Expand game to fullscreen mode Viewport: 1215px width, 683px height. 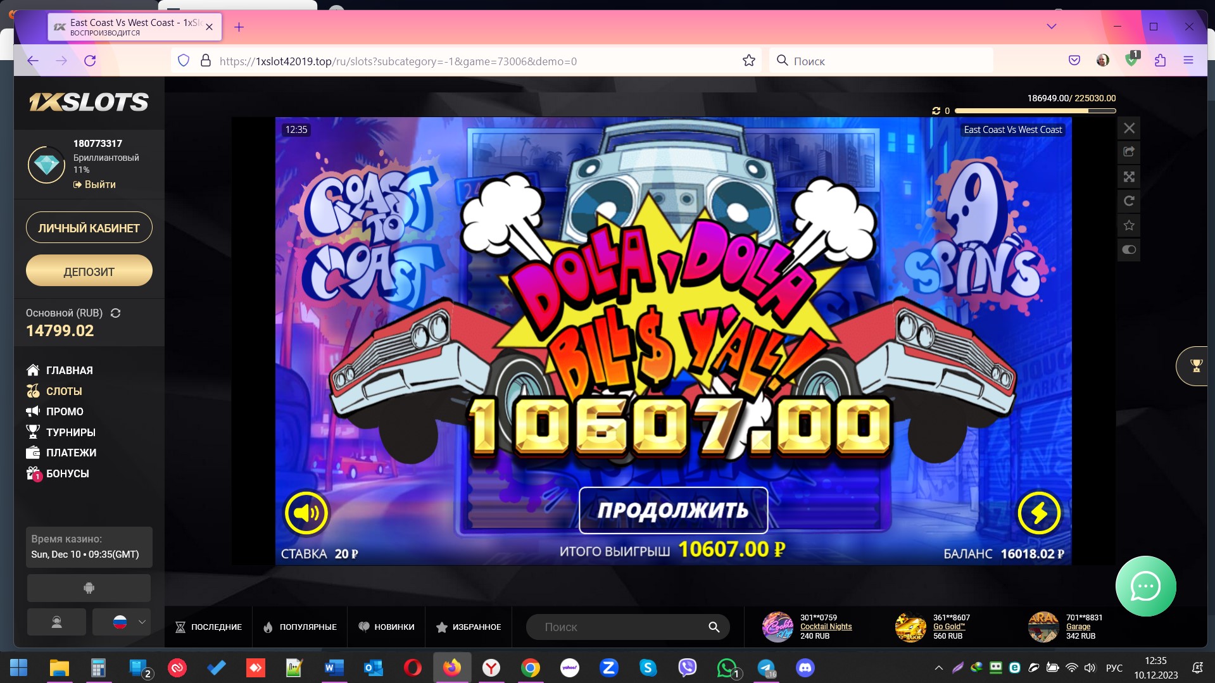[x=1129, y=177]
